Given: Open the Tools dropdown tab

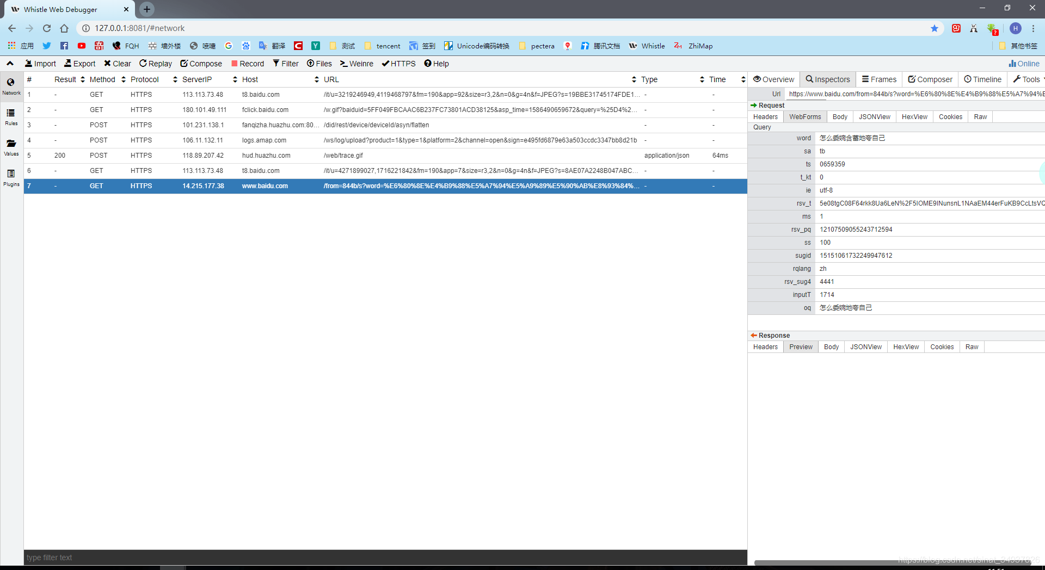Looking at the screenshot, I should [x=1028, y=79].
